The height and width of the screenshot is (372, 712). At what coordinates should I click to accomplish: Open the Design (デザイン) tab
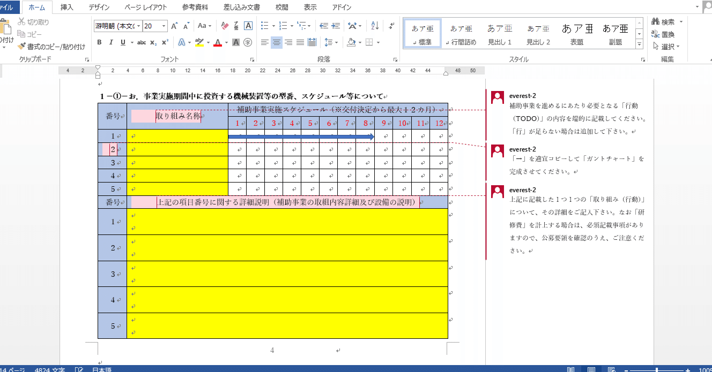click(x=99, y=7)
